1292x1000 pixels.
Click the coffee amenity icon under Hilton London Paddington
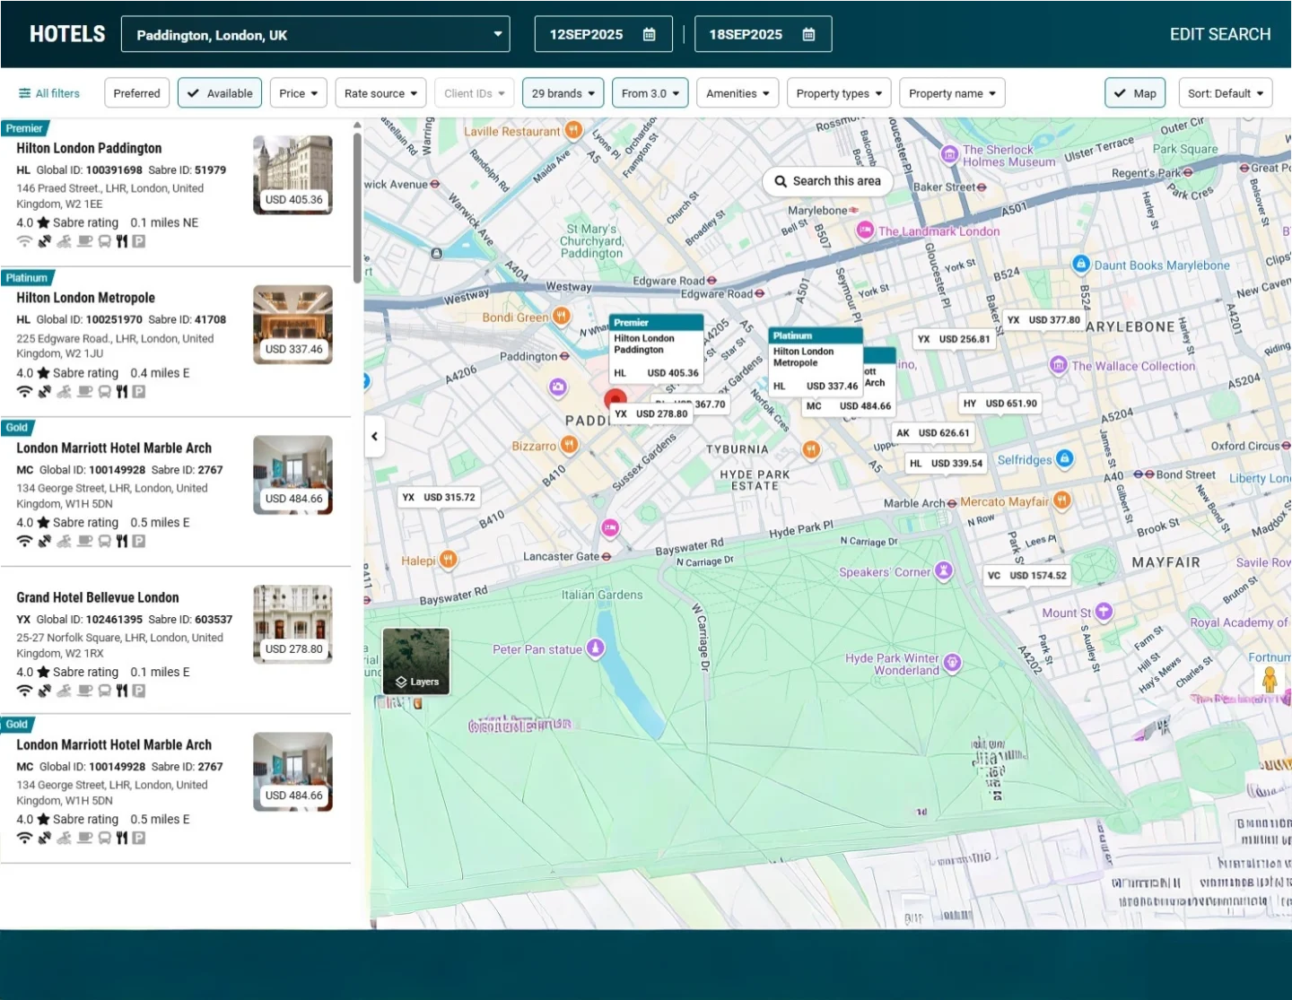coord(85,240)
